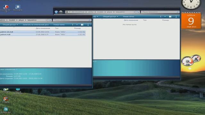Select player breadcrumb in front window
Screen dimensions: 205x115
tap(21, 20)
